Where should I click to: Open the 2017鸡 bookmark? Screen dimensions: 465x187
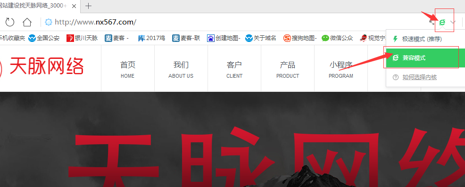tap(151, 38)
